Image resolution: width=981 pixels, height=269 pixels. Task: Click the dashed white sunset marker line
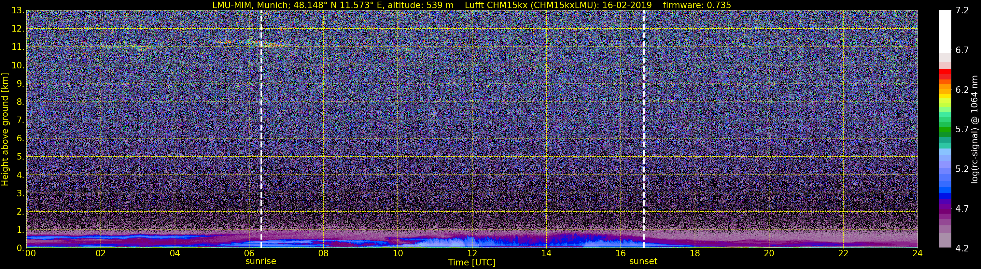click(644, 129)
